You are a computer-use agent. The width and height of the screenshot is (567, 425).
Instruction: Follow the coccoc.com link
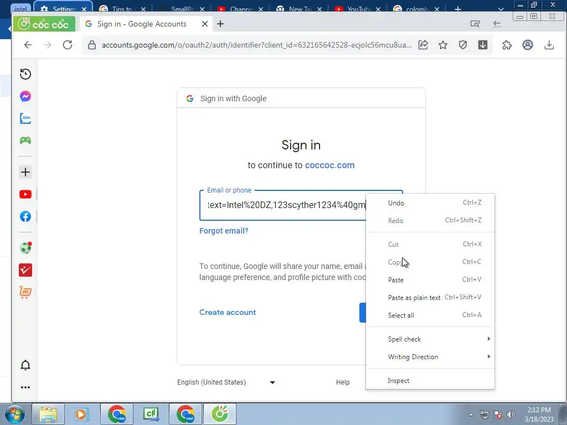330,165
